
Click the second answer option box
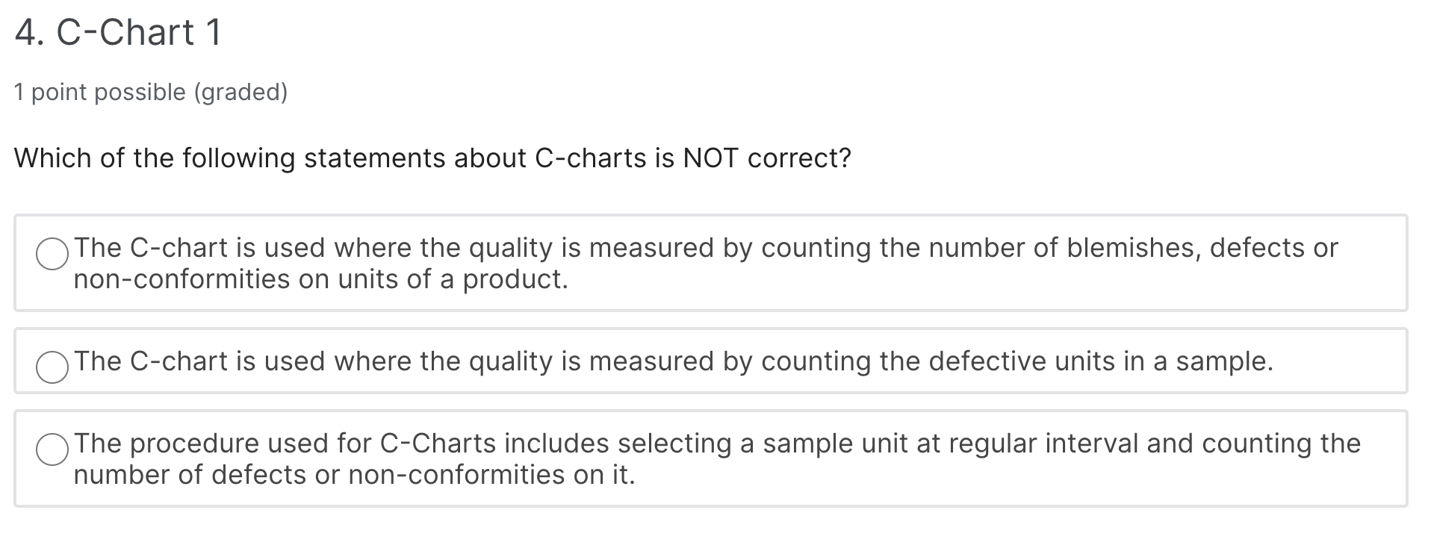pos(710,363)
